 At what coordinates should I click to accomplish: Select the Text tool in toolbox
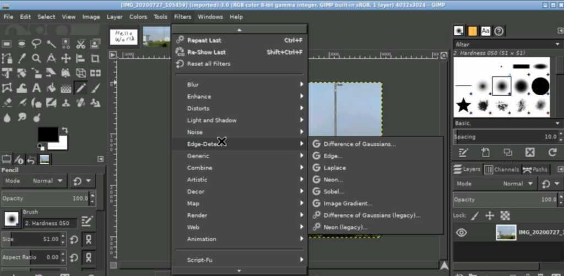pyautogui.click(x=36, y=87)
